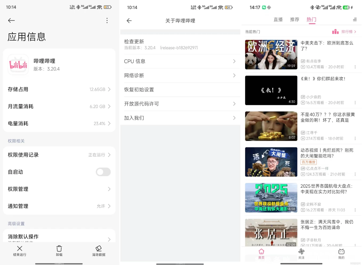Switch to 直播 tab

278,19
